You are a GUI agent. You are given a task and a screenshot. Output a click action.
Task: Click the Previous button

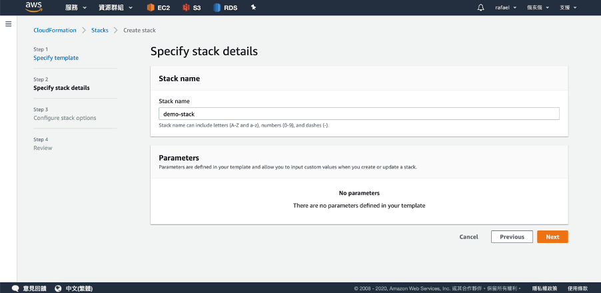point(512,236)
